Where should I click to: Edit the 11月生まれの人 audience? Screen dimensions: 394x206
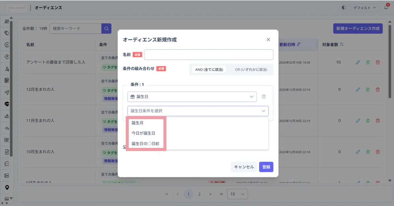[358, 121]
